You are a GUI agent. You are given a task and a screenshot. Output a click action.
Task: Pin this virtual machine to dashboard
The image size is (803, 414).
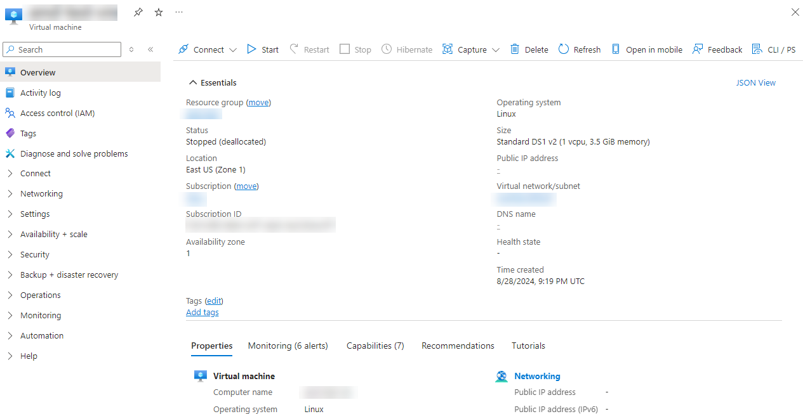point(138,12)
